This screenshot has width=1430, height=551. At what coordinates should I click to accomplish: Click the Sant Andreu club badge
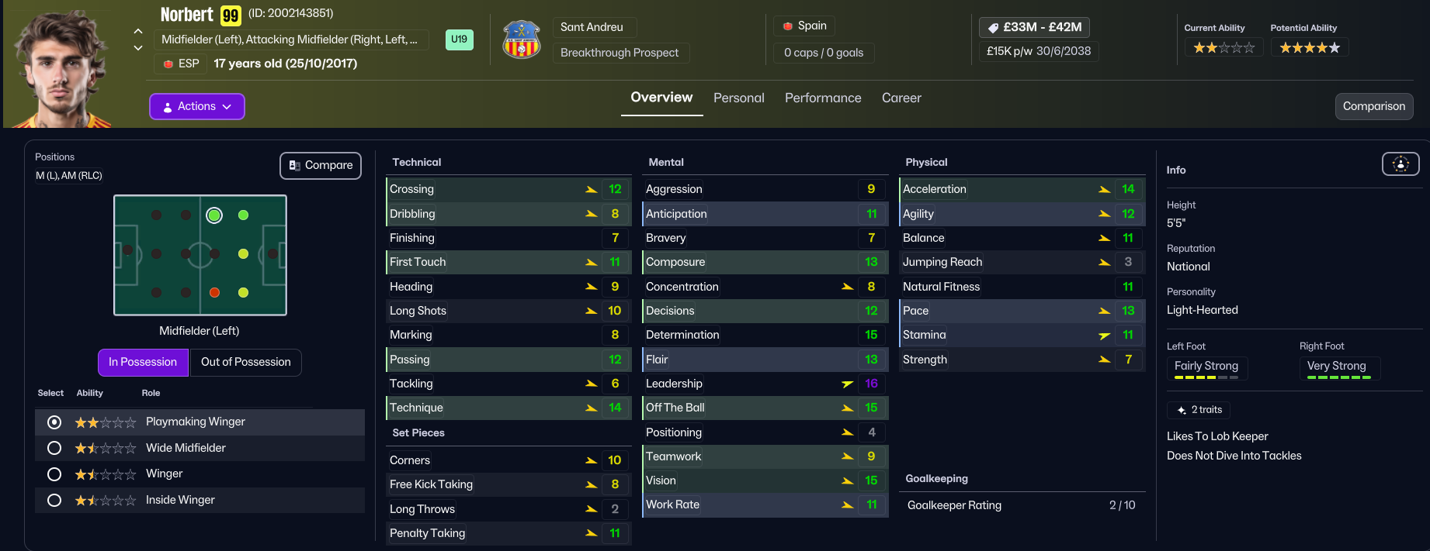(522, 40)
